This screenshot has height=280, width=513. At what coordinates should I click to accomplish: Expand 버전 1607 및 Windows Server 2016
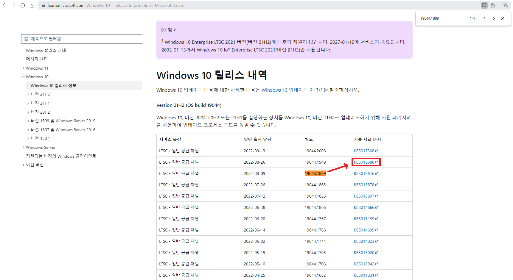[x=28, y=130]
